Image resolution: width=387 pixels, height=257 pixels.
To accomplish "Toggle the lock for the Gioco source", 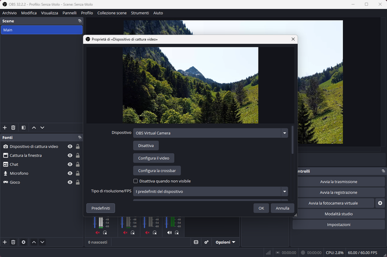I will [78, 182].
